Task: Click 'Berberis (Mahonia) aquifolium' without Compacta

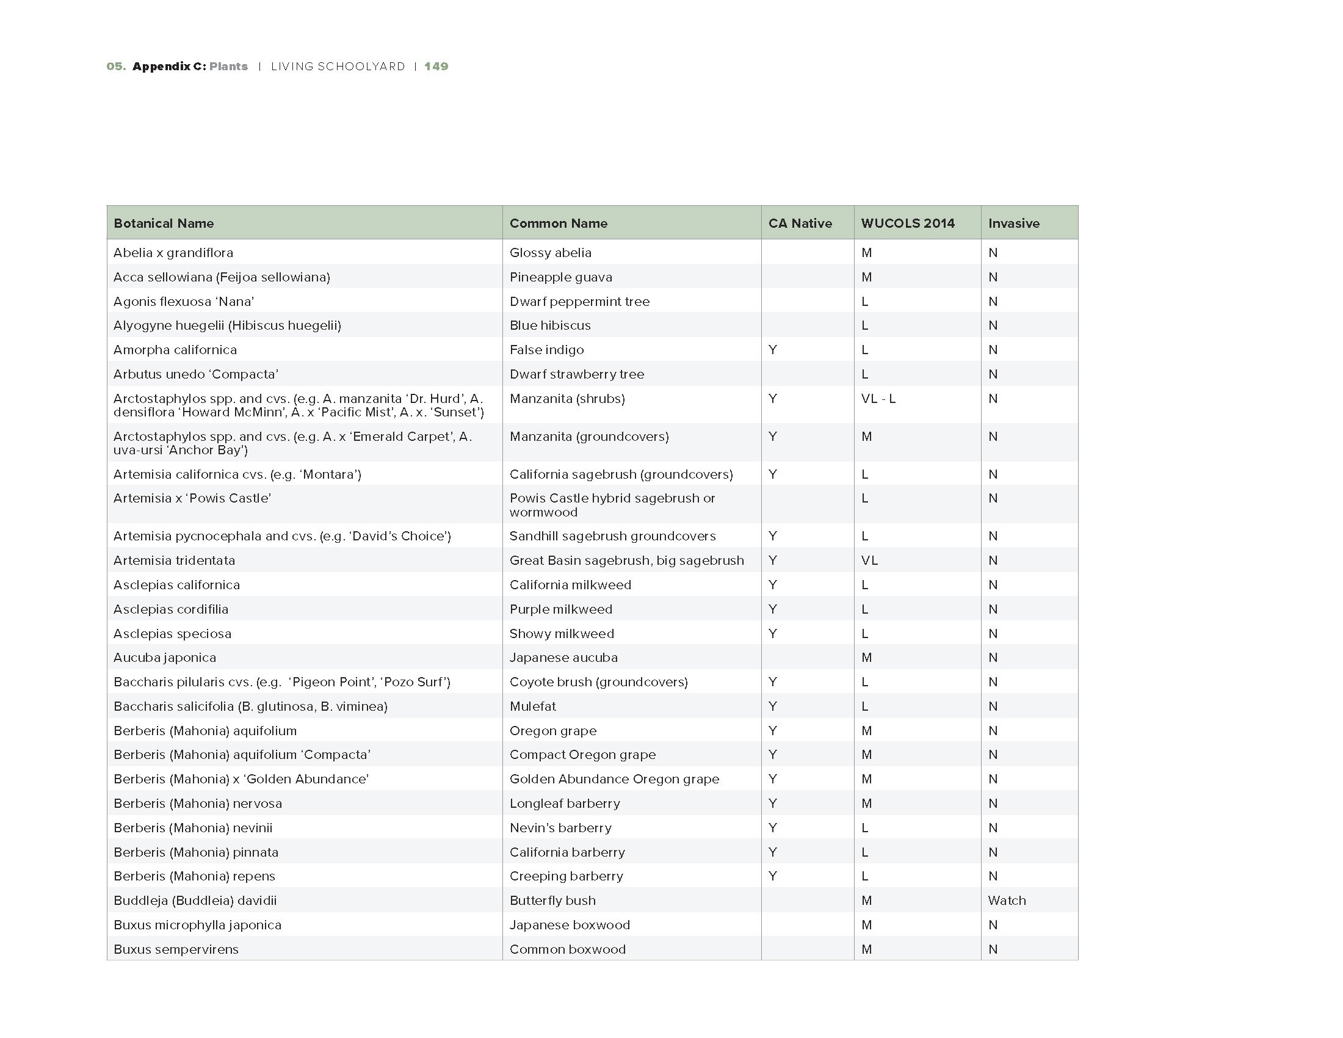Action: 205,730
